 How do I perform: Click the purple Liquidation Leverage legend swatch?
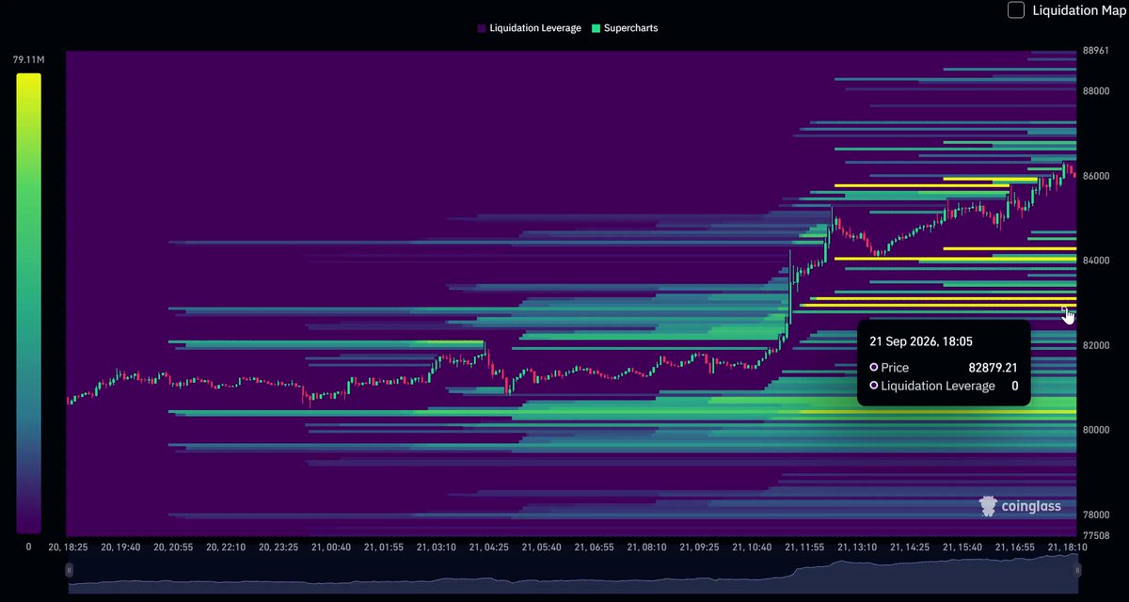pos(482,28)
